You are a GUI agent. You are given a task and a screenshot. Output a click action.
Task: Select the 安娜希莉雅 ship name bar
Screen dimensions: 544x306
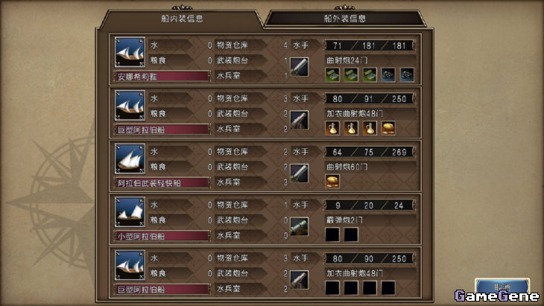[162, 76]
